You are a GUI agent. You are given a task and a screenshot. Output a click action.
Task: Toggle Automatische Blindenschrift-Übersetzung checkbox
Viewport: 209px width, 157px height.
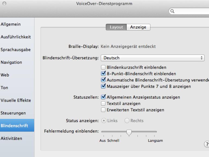(x=103, y=80)
